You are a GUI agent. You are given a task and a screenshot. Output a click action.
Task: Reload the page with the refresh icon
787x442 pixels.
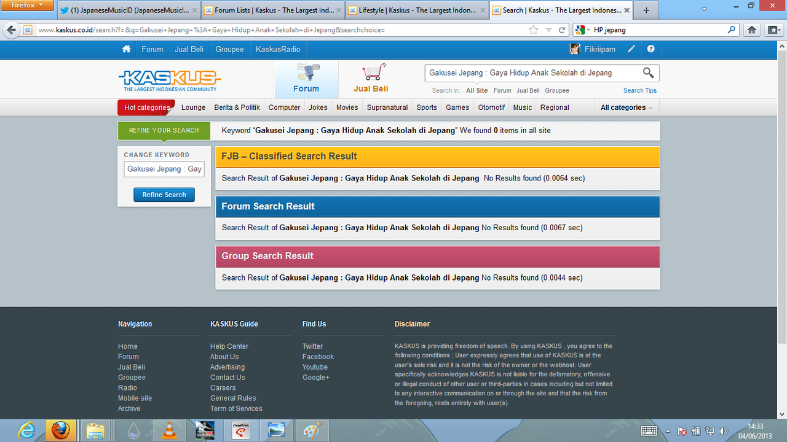click(x=562, y=29)
